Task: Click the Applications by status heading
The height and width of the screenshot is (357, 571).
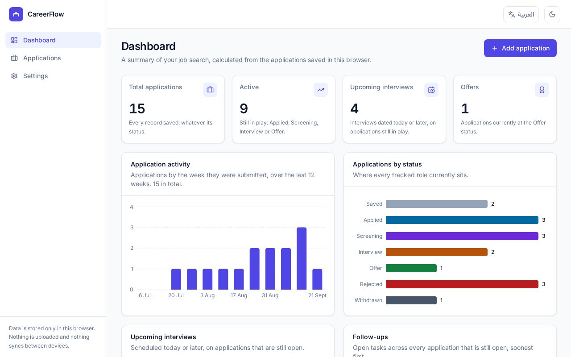Action: [x=387, y=164]
